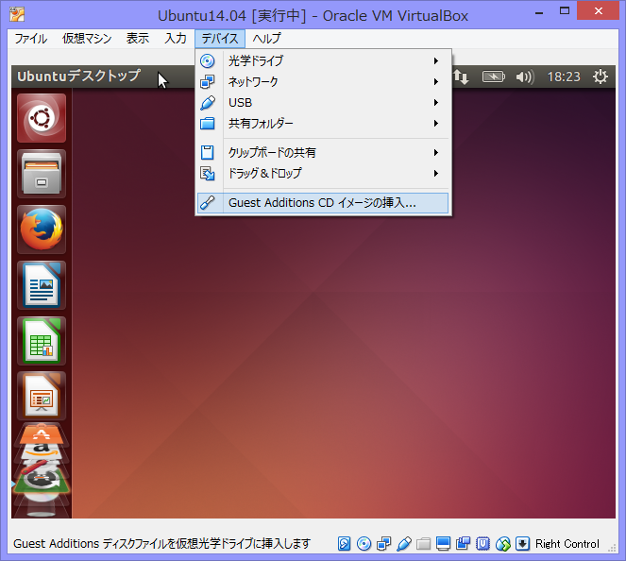Screen dimensions: 626x561
Task: Select the ドラッグ＆ドロップ menu label
Action: [265, 173]
